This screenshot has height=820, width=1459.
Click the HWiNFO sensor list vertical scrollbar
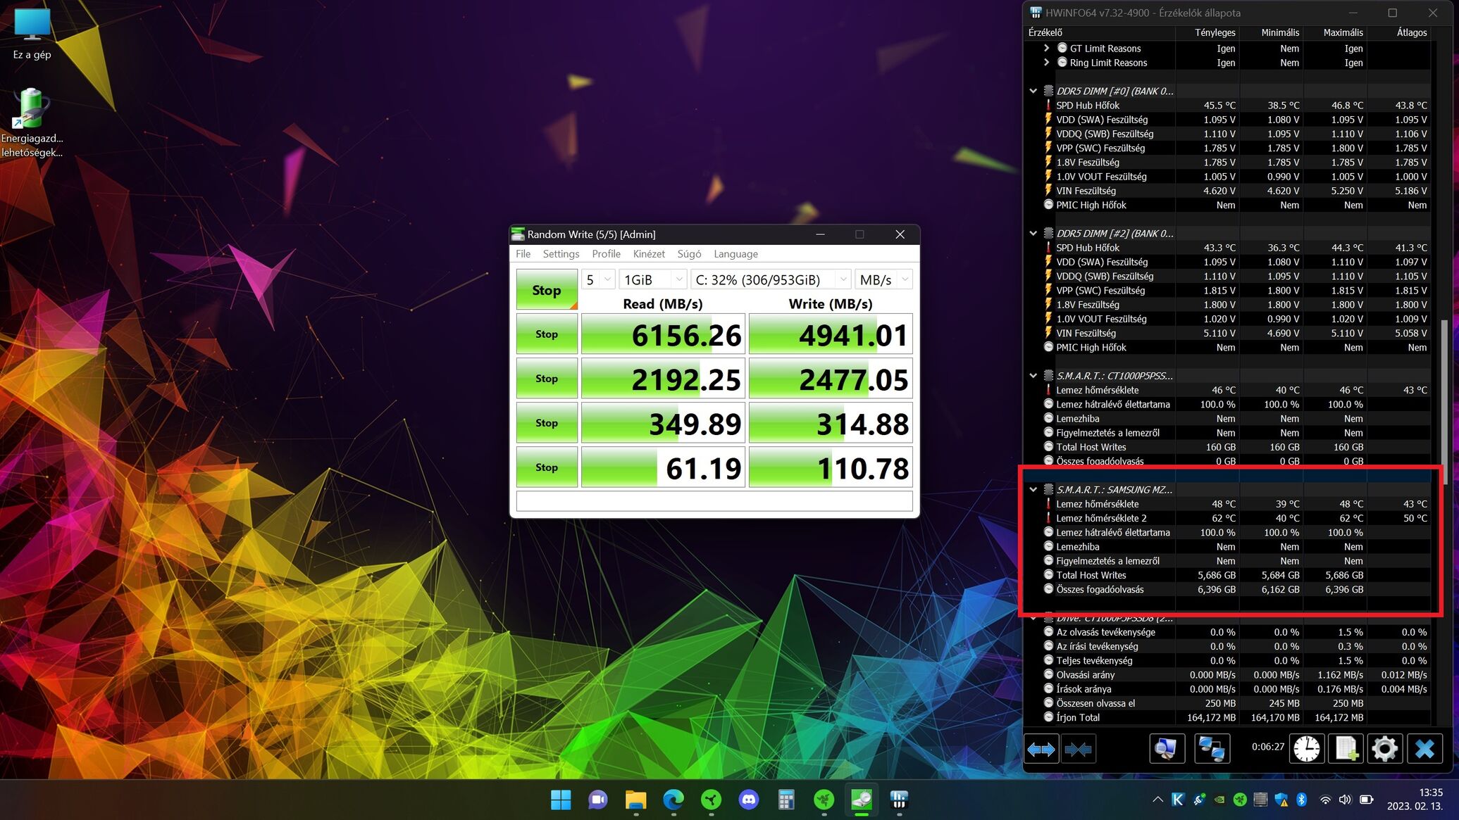[1444, 384]
